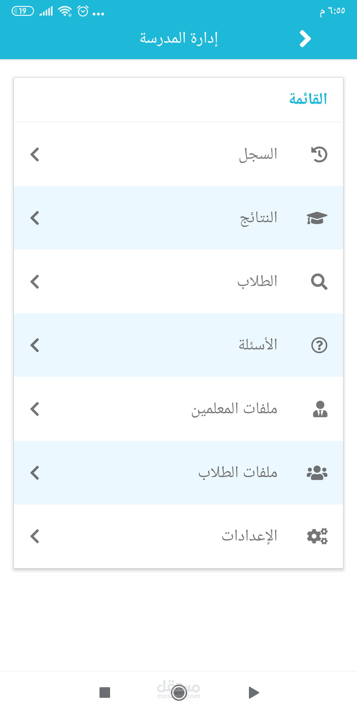The height and width of the screenshot is (714, 357).
Task: Expand the النتائج row chevron
Action: 35,218
